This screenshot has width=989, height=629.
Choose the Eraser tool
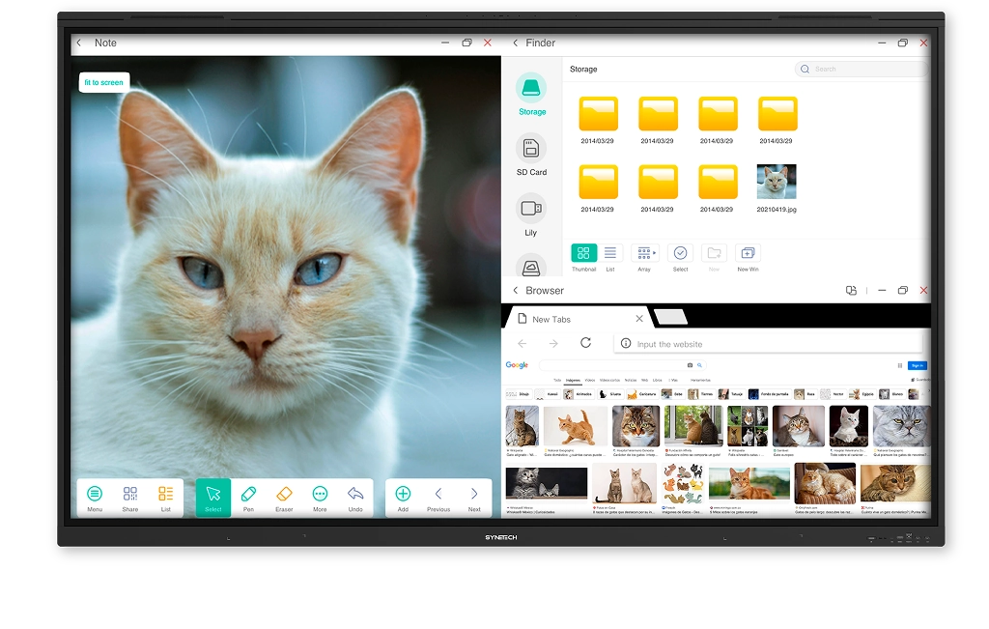tap(284, 497)
